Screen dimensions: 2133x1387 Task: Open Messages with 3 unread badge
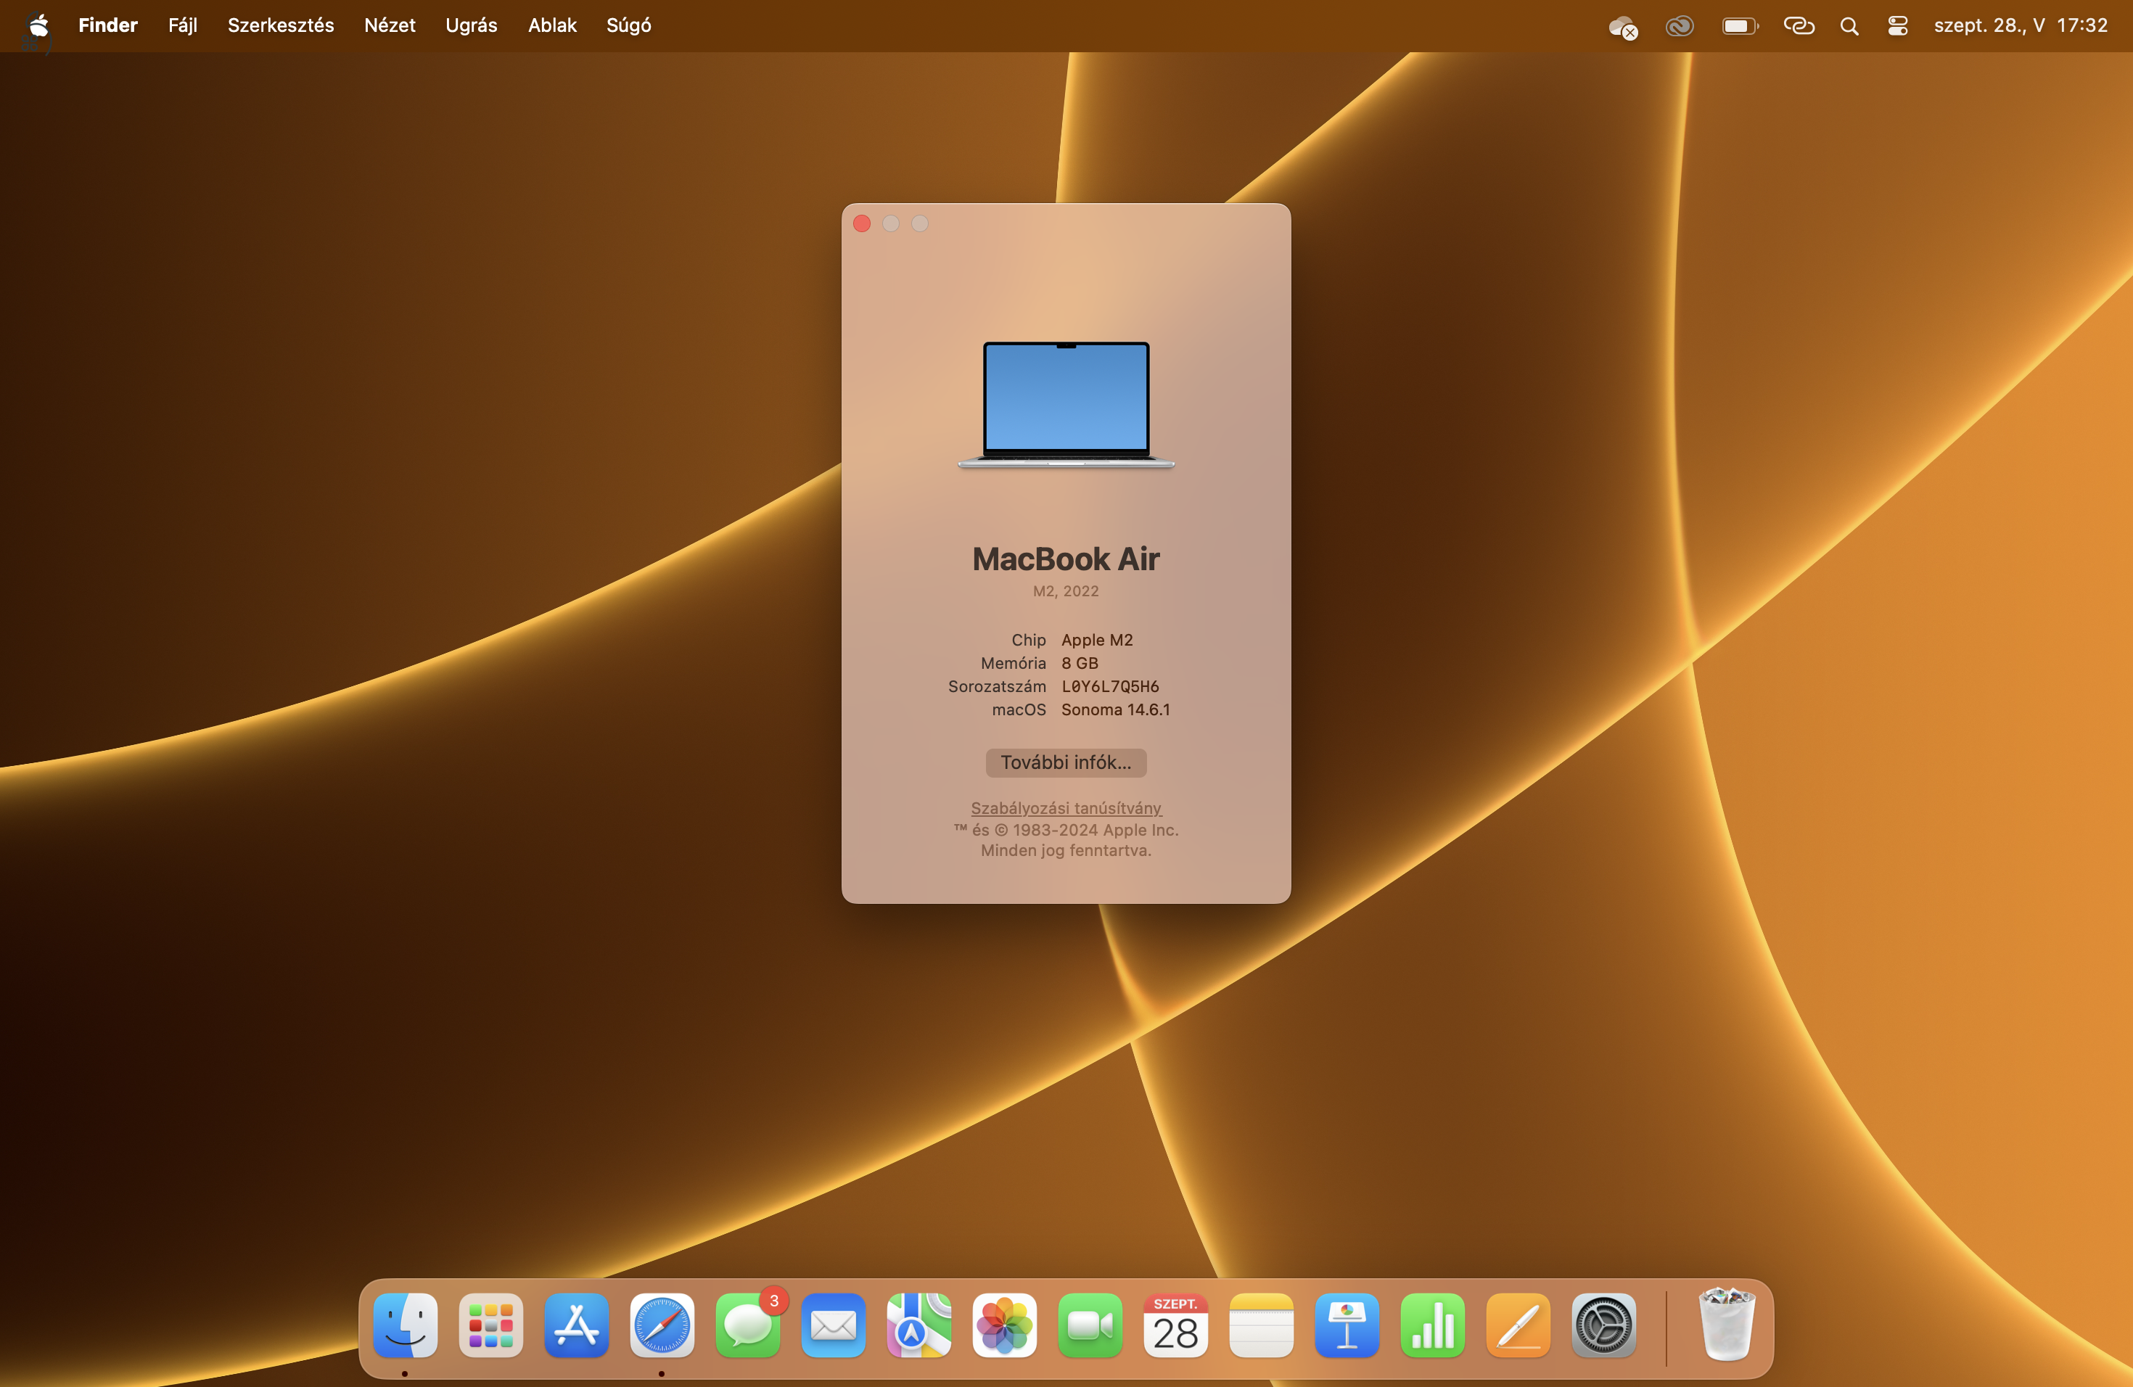(747, 1325)
